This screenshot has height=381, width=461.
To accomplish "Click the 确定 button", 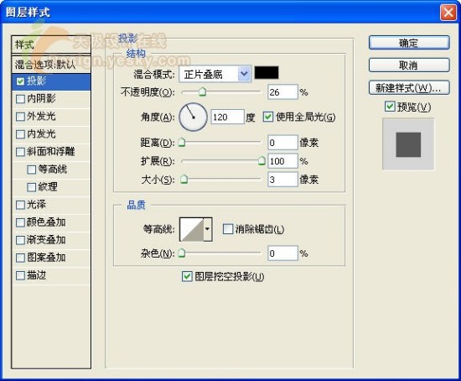I will coord(409,43).
